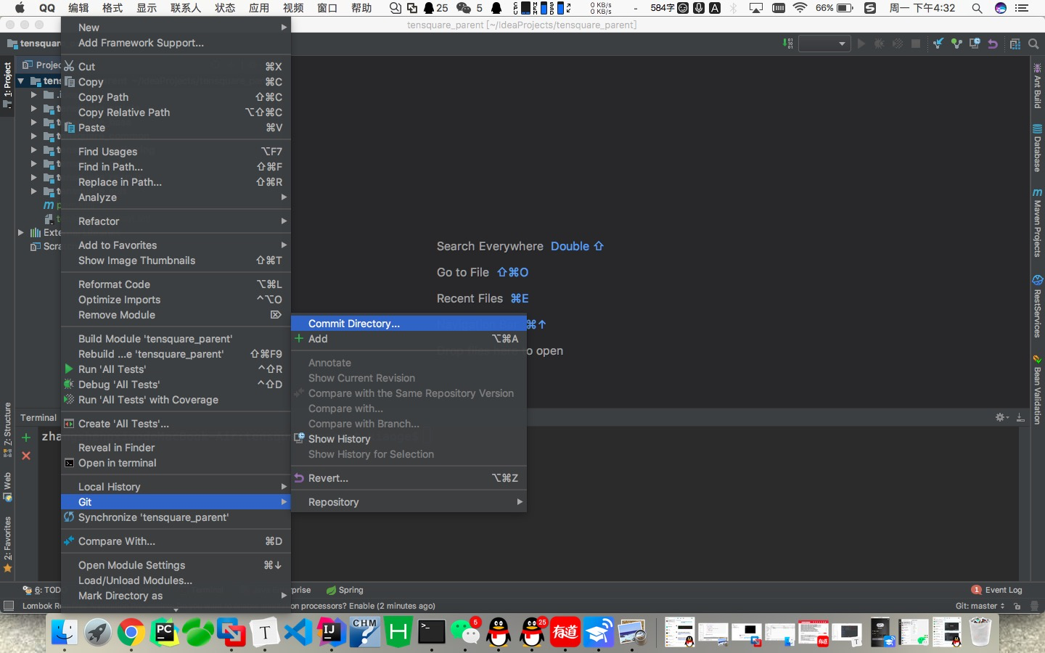Click Add Framework Support
This screenshot has height=653, width=1045.
[176, 43]
